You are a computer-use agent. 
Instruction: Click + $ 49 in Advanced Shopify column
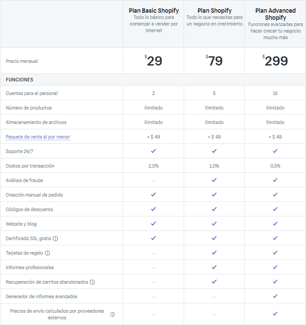275,137
